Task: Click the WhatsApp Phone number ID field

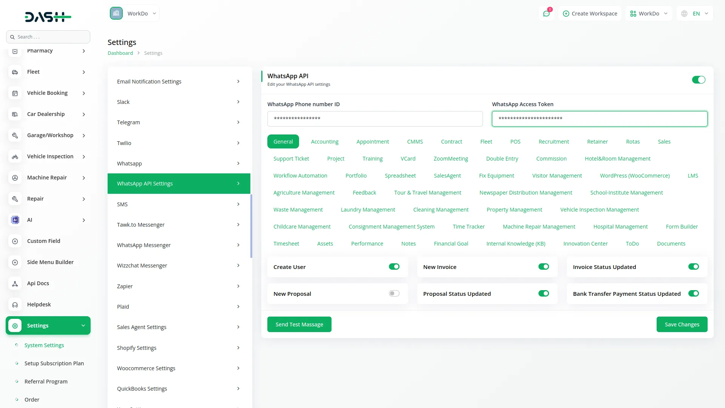Action: pos(375,119)
